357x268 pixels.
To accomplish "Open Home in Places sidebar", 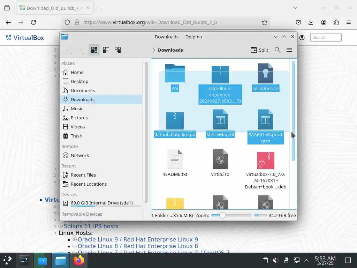I will 101,72.
